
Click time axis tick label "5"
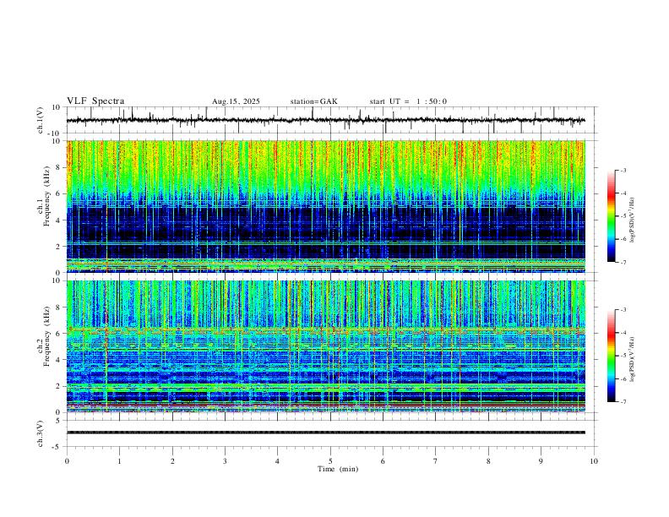[330, 461]
